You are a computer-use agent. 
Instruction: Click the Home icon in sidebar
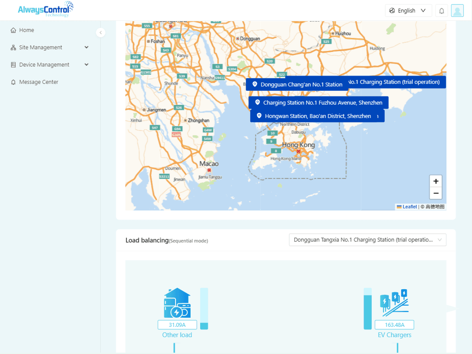13,30
